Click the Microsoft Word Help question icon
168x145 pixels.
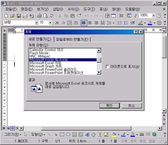coord(159,16)
